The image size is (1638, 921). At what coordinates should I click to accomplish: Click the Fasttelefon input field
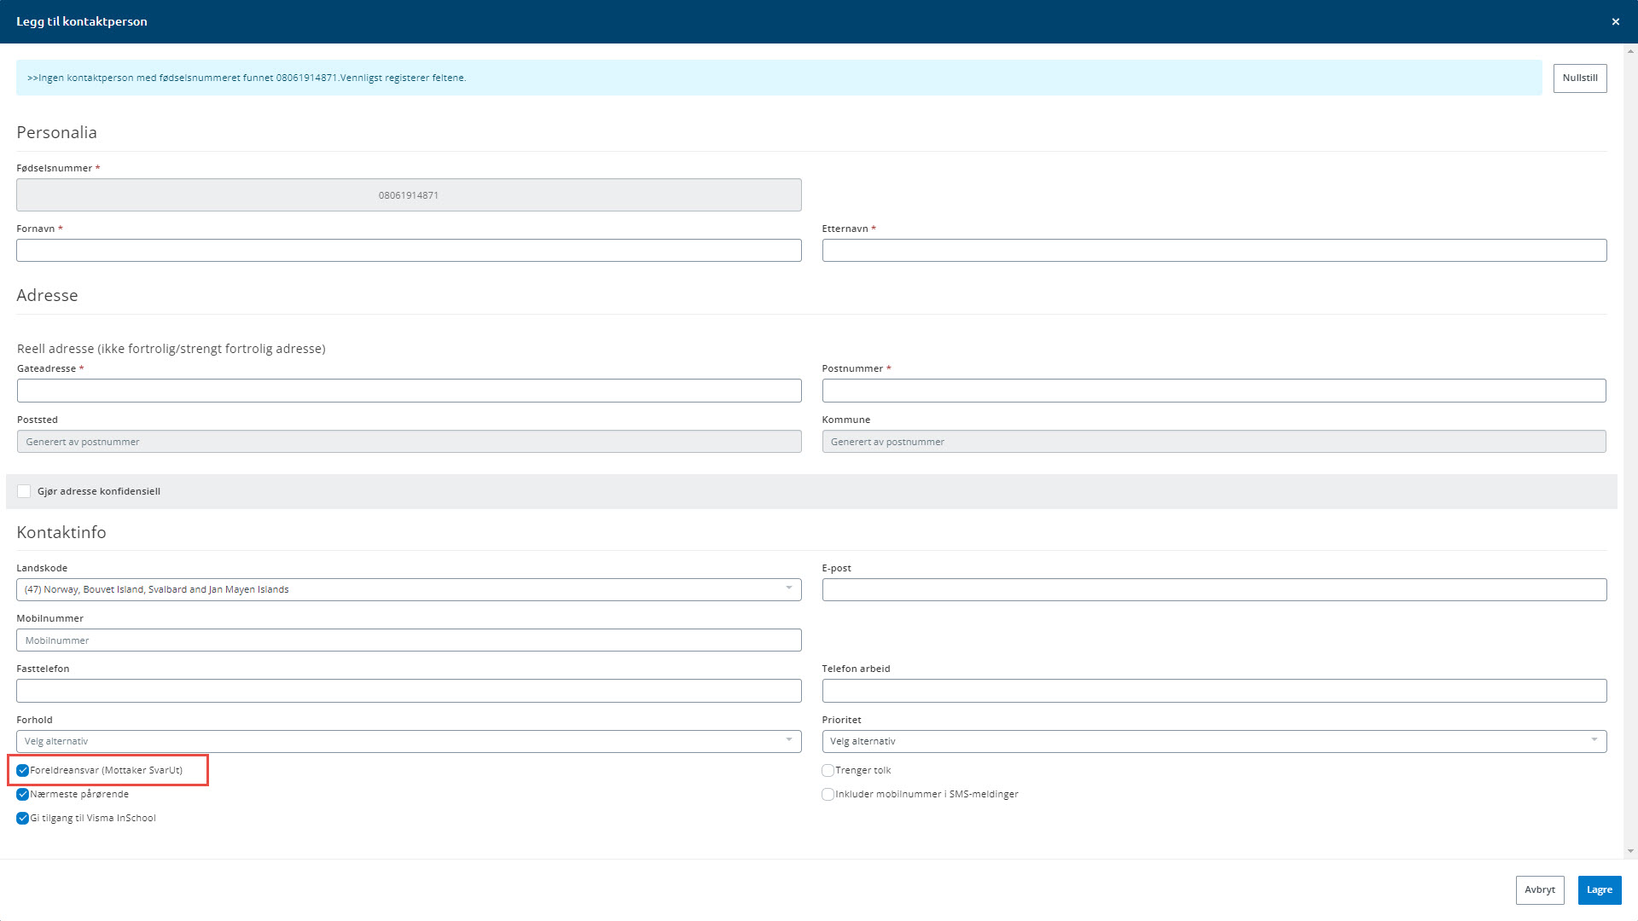[409, 691]
